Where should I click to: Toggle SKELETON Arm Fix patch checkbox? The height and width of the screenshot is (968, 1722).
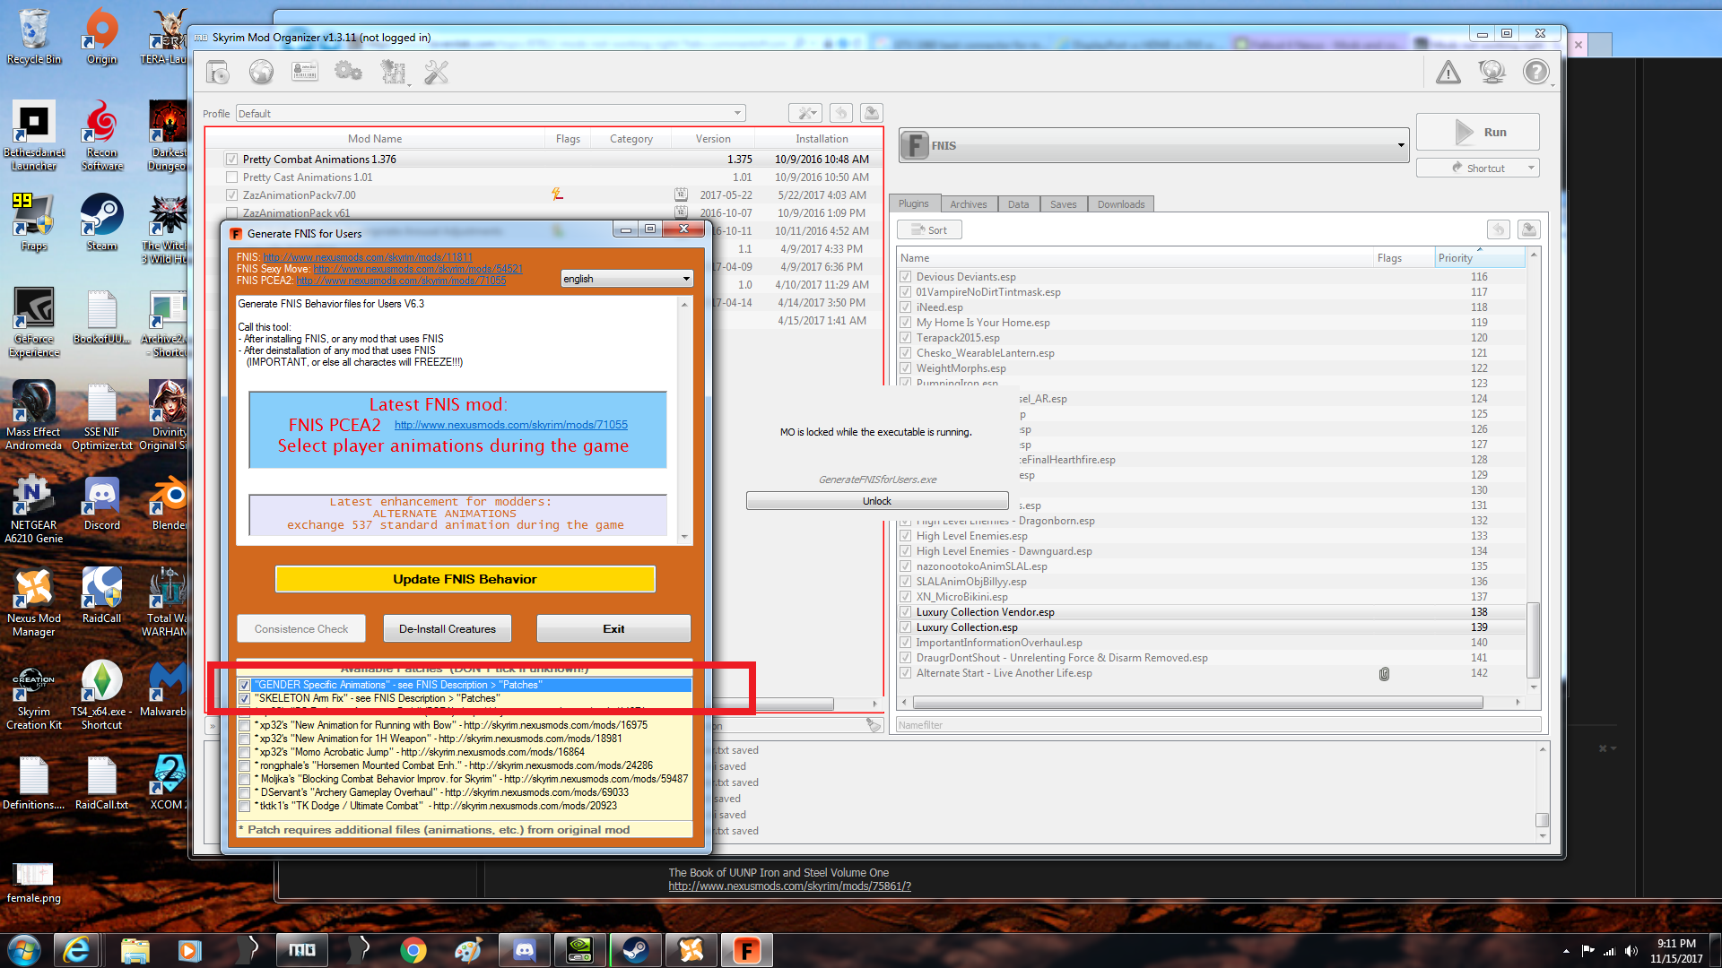(244, 698)
